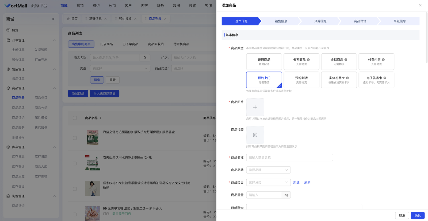Click the product video upload icon
Screen dimensions: 428x221
pyautogui.click(x=255, y=135)
